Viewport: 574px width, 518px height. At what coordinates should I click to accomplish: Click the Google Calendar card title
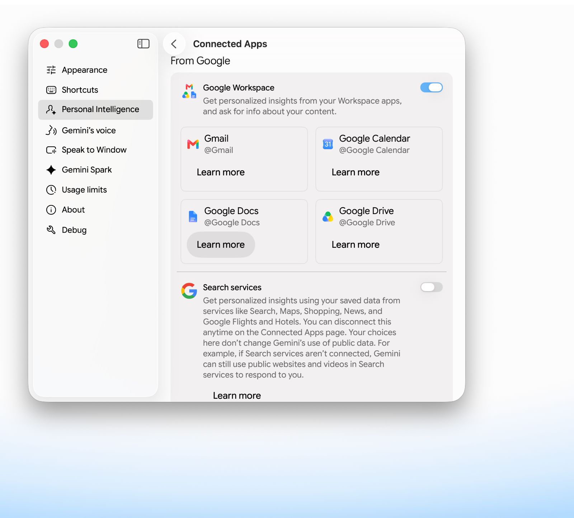pos(375,139)
